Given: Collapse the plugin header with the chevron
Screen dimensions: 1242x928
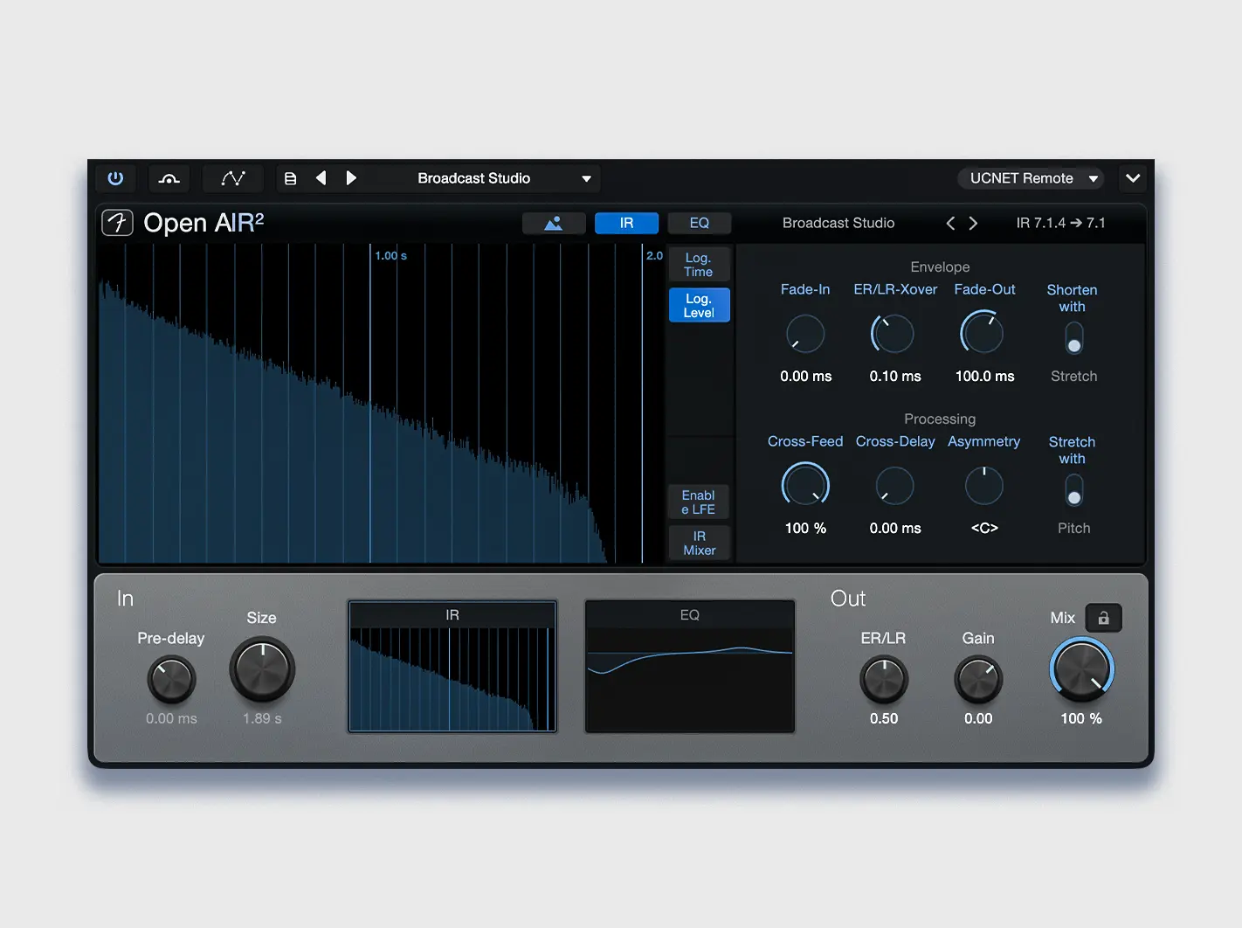Looking at the screenshot, I should click(1133, 178).
